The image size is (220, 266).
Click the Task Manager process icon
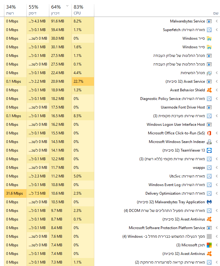click(x=209, y=73)
